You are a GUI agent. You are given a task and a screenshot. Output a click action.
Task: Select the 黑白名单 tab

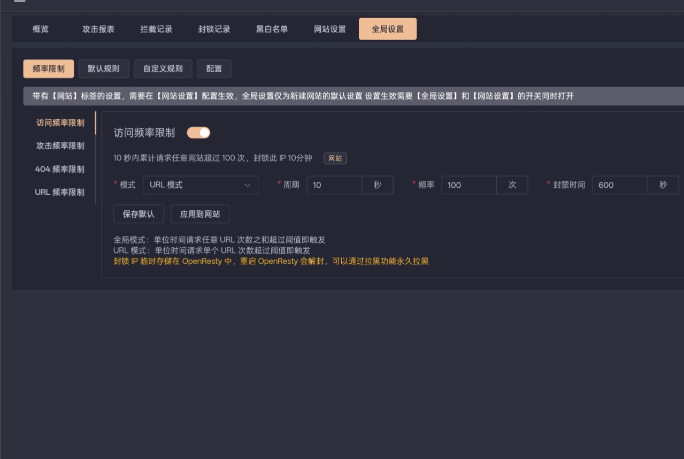pos(272,29)
